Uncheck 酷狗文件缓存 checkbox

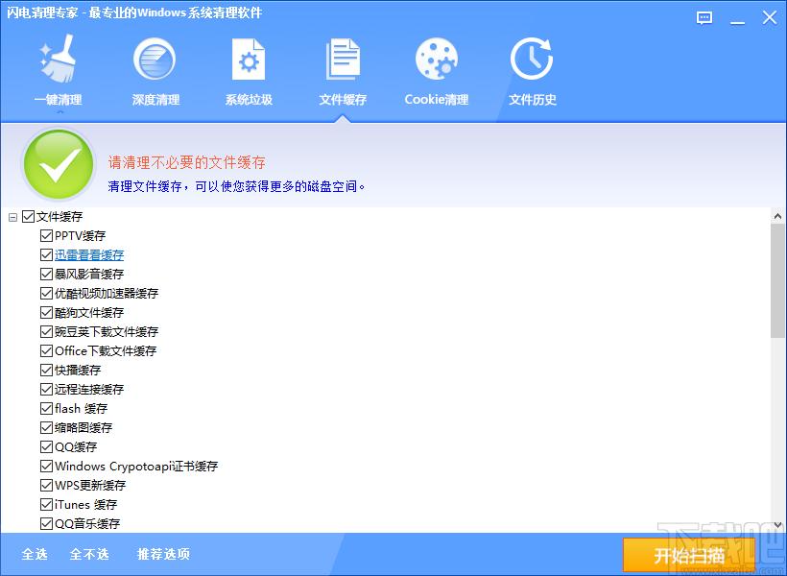(46, 312)
